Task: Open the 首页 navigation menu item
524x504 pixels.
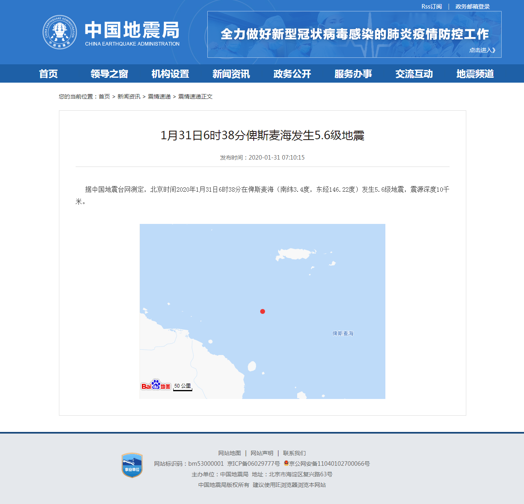Action: click(x=48, y=74)
